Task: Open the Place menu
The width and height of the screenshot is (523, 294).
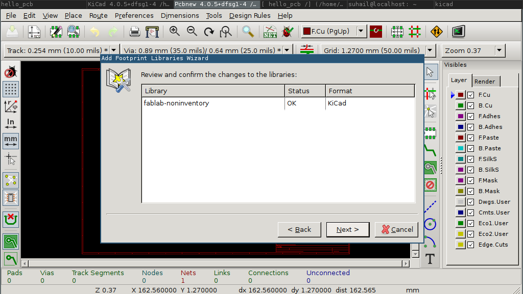Action: click(x=73, y=16)
